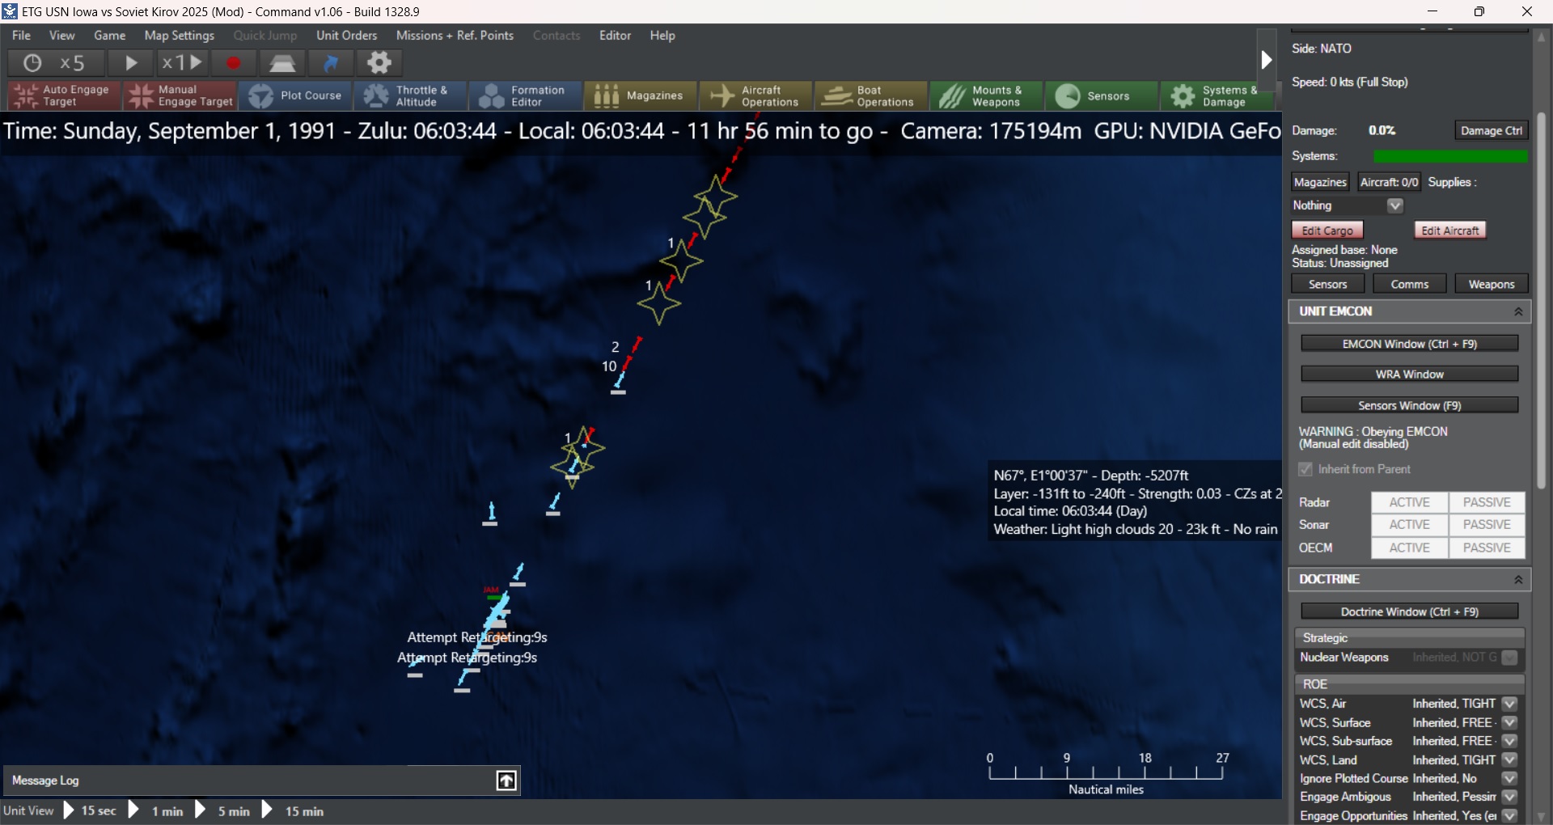Open WCS, Land dropdown

point(1509,759)
